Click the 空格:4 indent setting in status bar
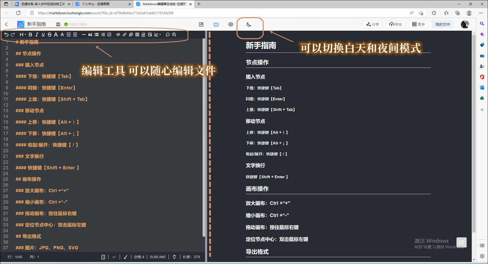Image resolution: width=488 pixels, height=264 pixels. click(x=139, y=257)
